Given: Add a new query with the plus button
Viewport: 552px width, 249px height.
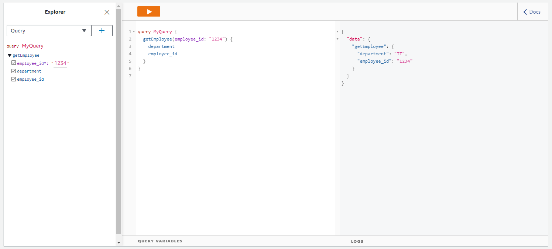Looking at the screenshot, I should (x=102, y=31).
